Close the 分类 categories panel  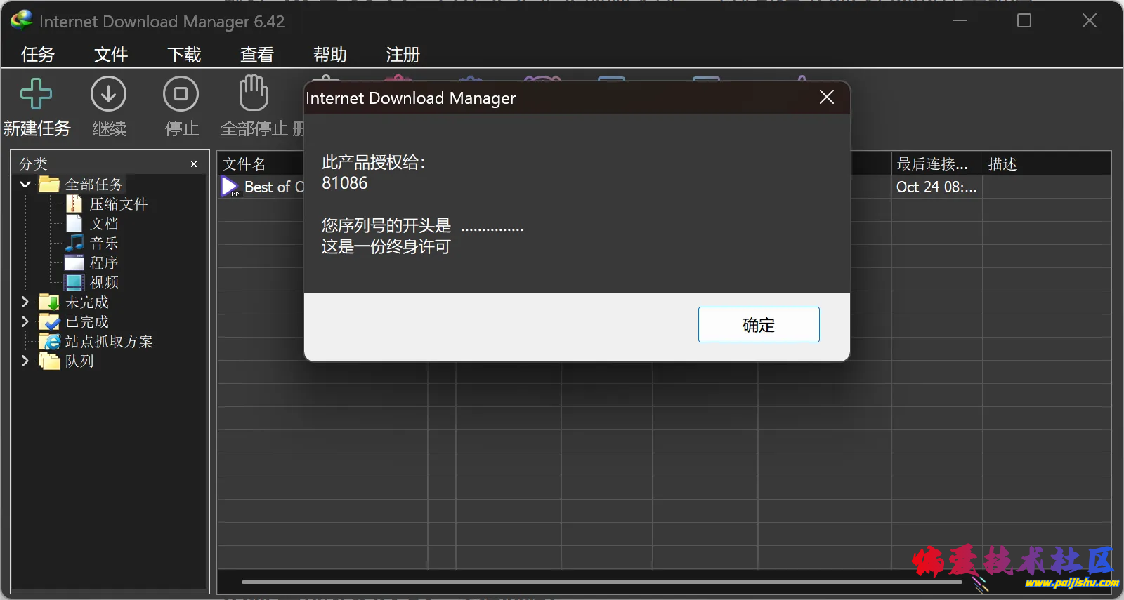click(x=194, y=164)
